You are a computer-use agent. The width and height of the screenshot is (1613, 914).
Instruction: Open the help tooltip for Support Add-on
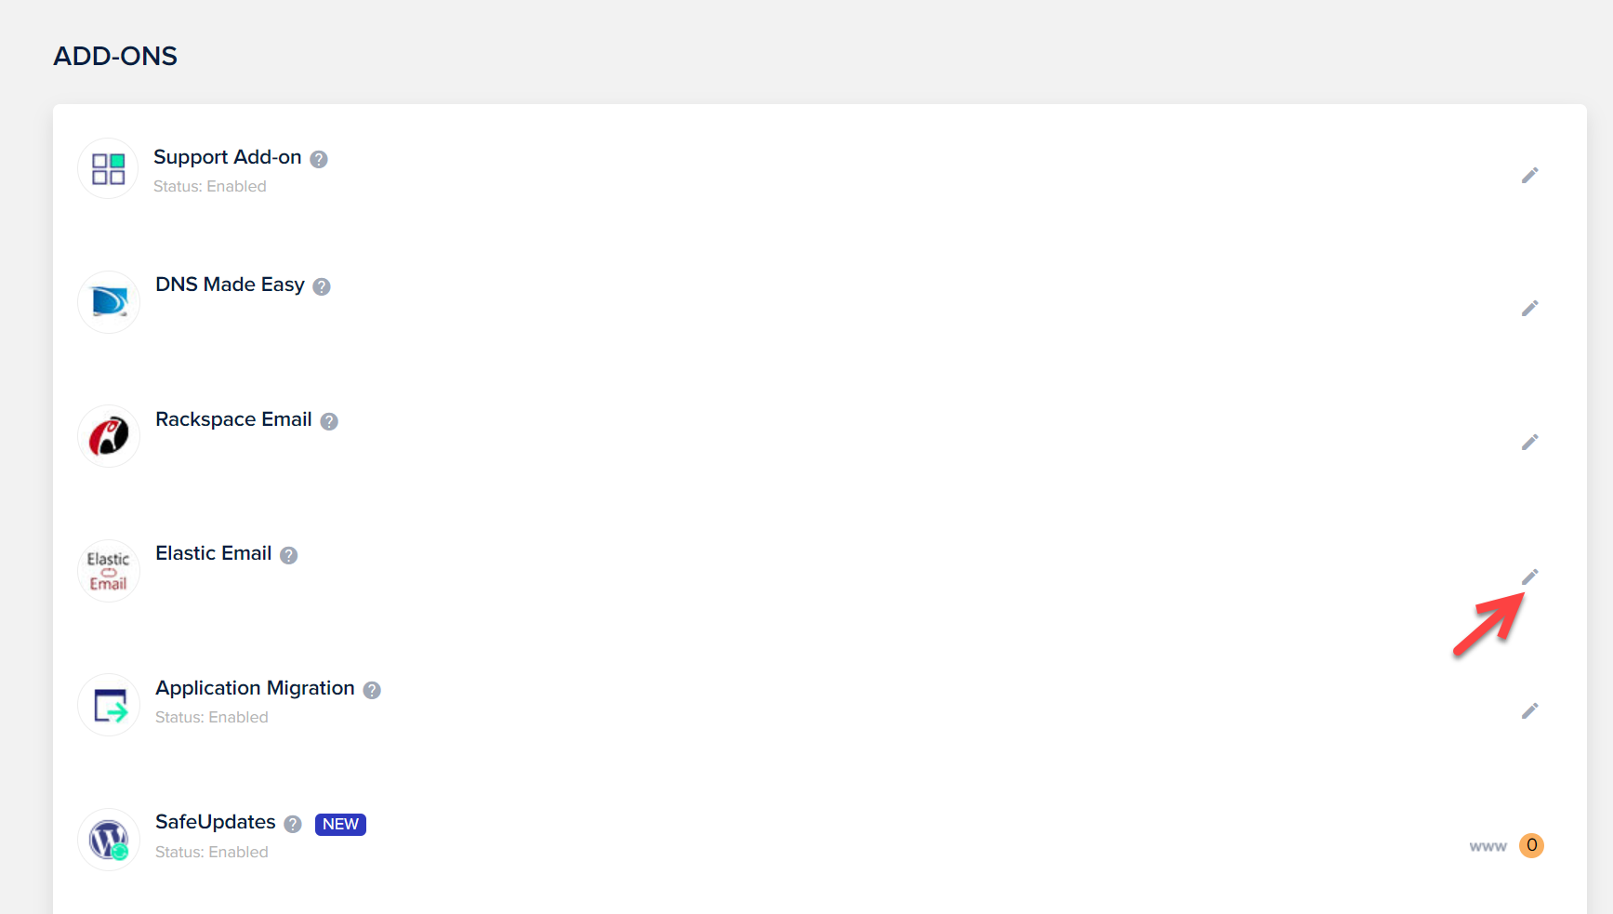[x=318, y=159]
